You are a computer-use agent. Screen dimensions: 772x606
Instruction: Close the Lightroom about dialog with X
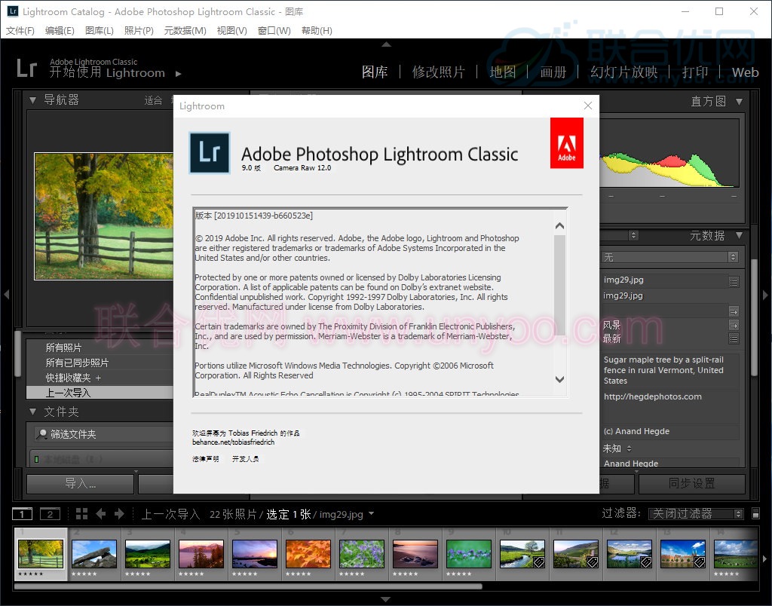point(588,106)
